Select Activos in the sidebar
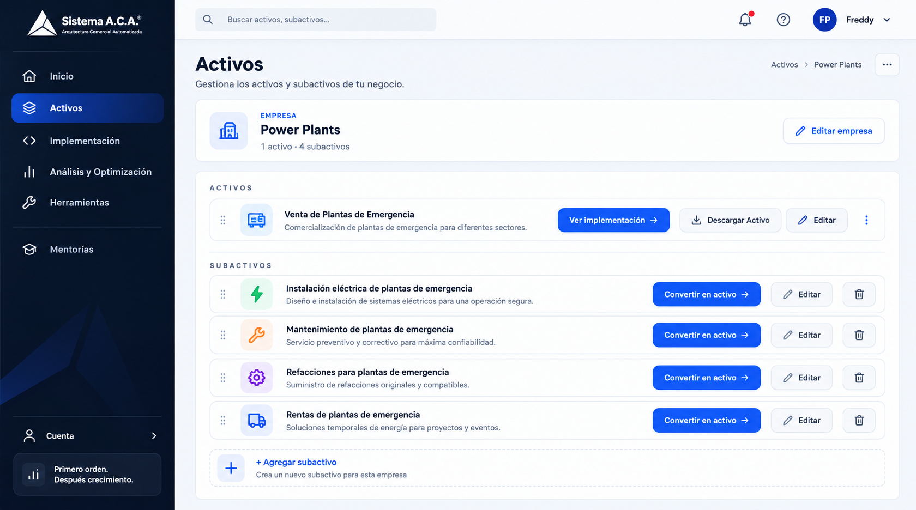Viewport: 916px width, 510px height. (87, 108)
